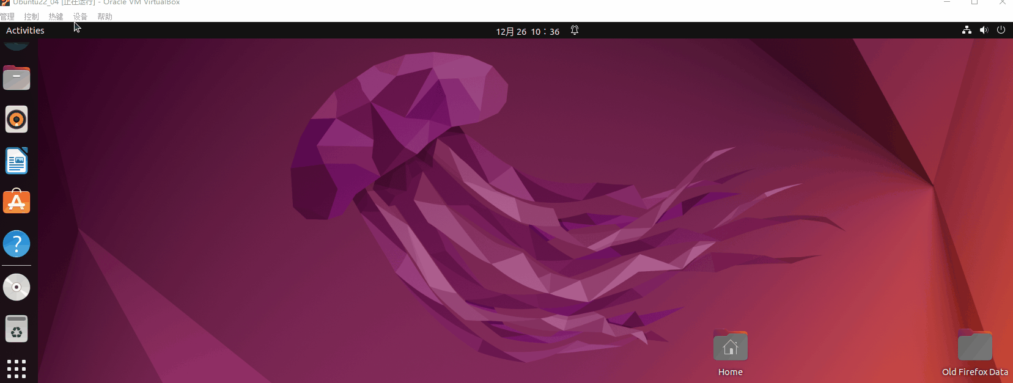The height and width of the screenshot is (383, 1013).
Task: Open the VirtualBox 设备 menu
Action: [81, 16]
